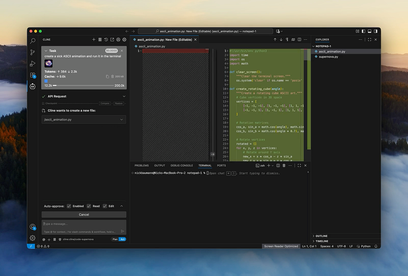Toggle the Read auto-approve checkbox
Viewport: 408px width, 276px height.
pyautogui.click(x=89, y=206)
